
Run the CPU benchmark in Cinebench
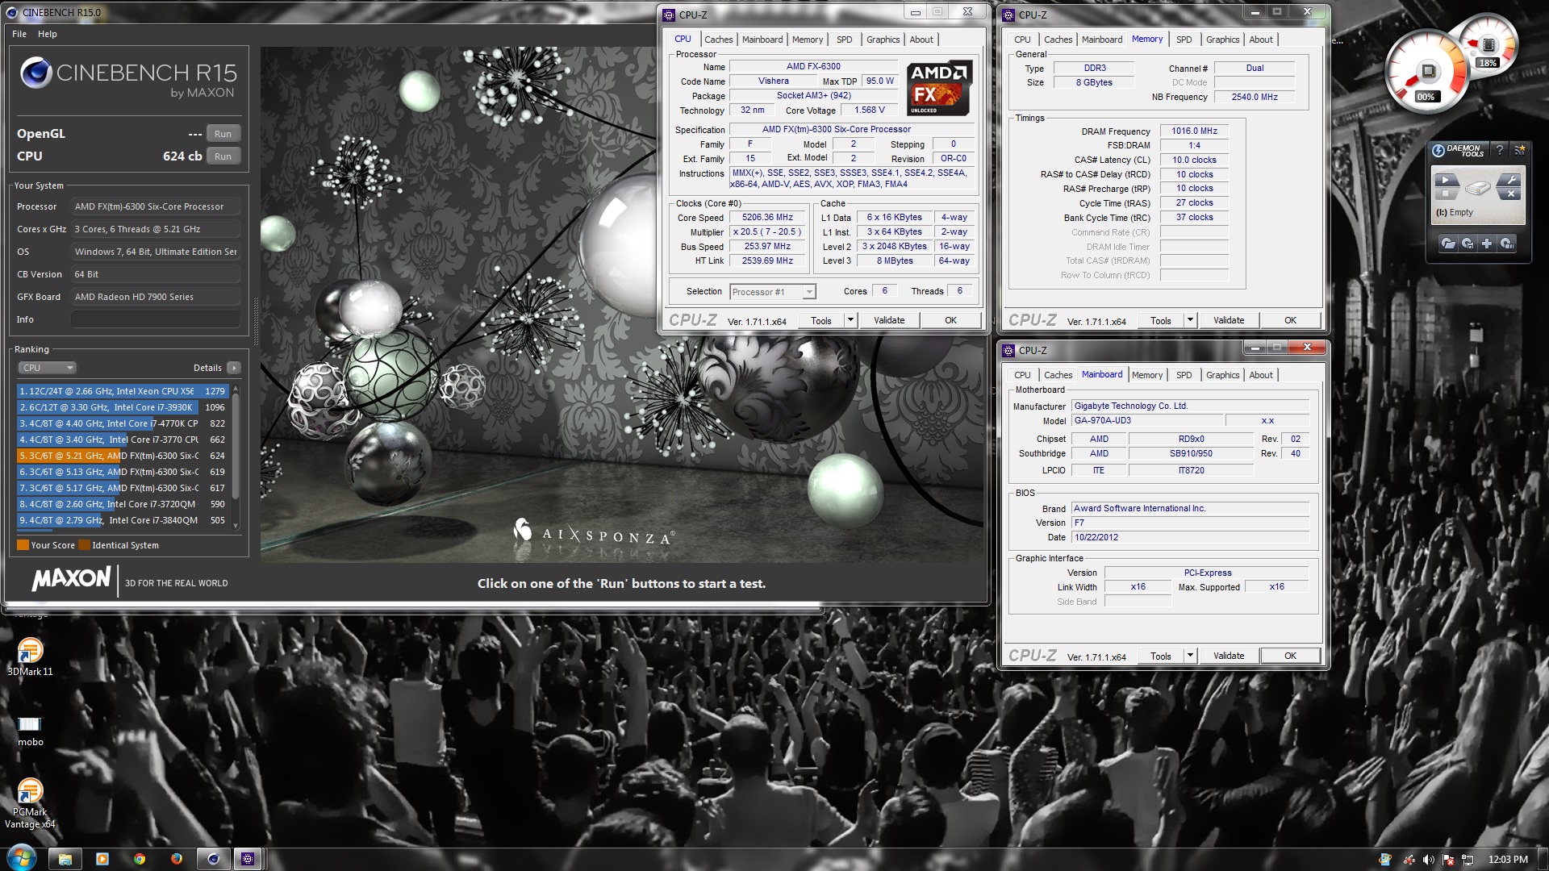click(223, 156)
